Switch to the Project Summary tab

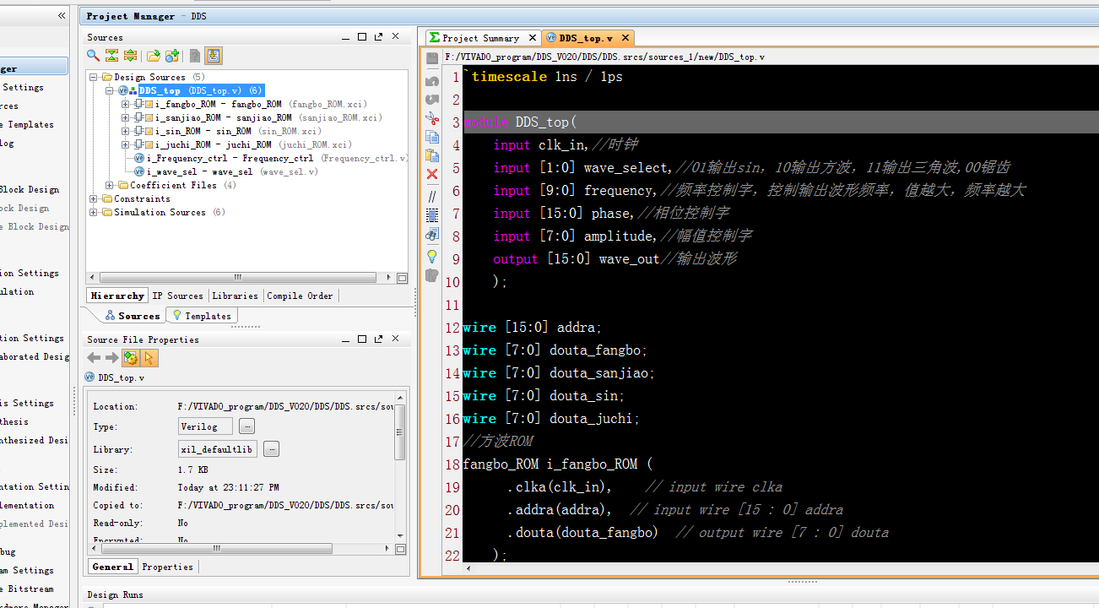pyautogui.click(x=482, y=37)
